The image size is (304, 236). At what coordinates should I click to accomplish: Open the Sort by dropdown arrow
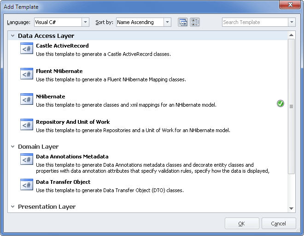(x=167, y=22)
